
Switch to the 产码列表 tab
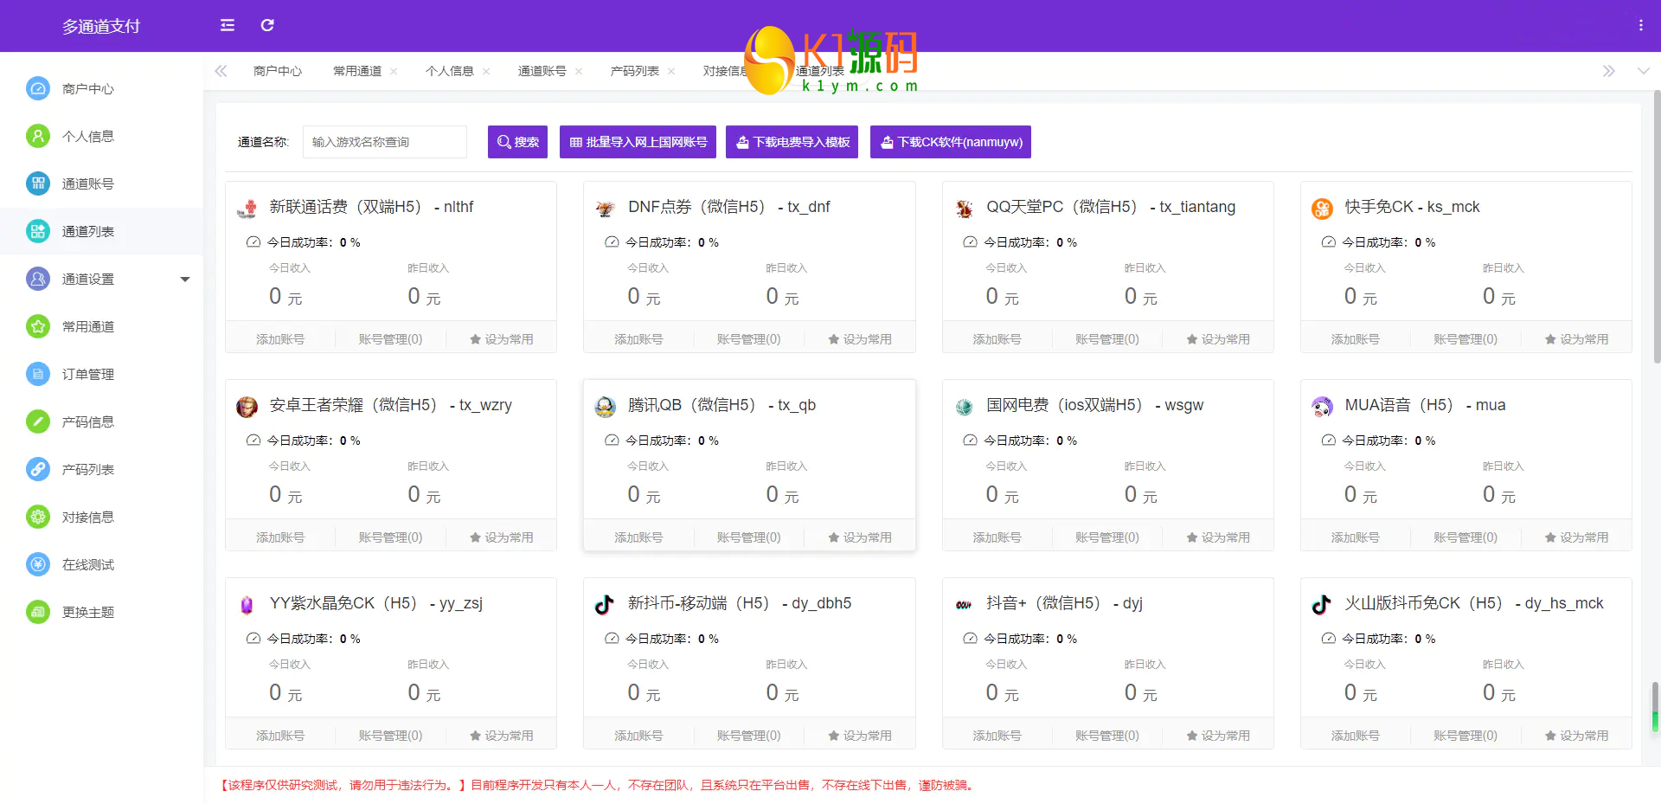click(x=635, y=71)
